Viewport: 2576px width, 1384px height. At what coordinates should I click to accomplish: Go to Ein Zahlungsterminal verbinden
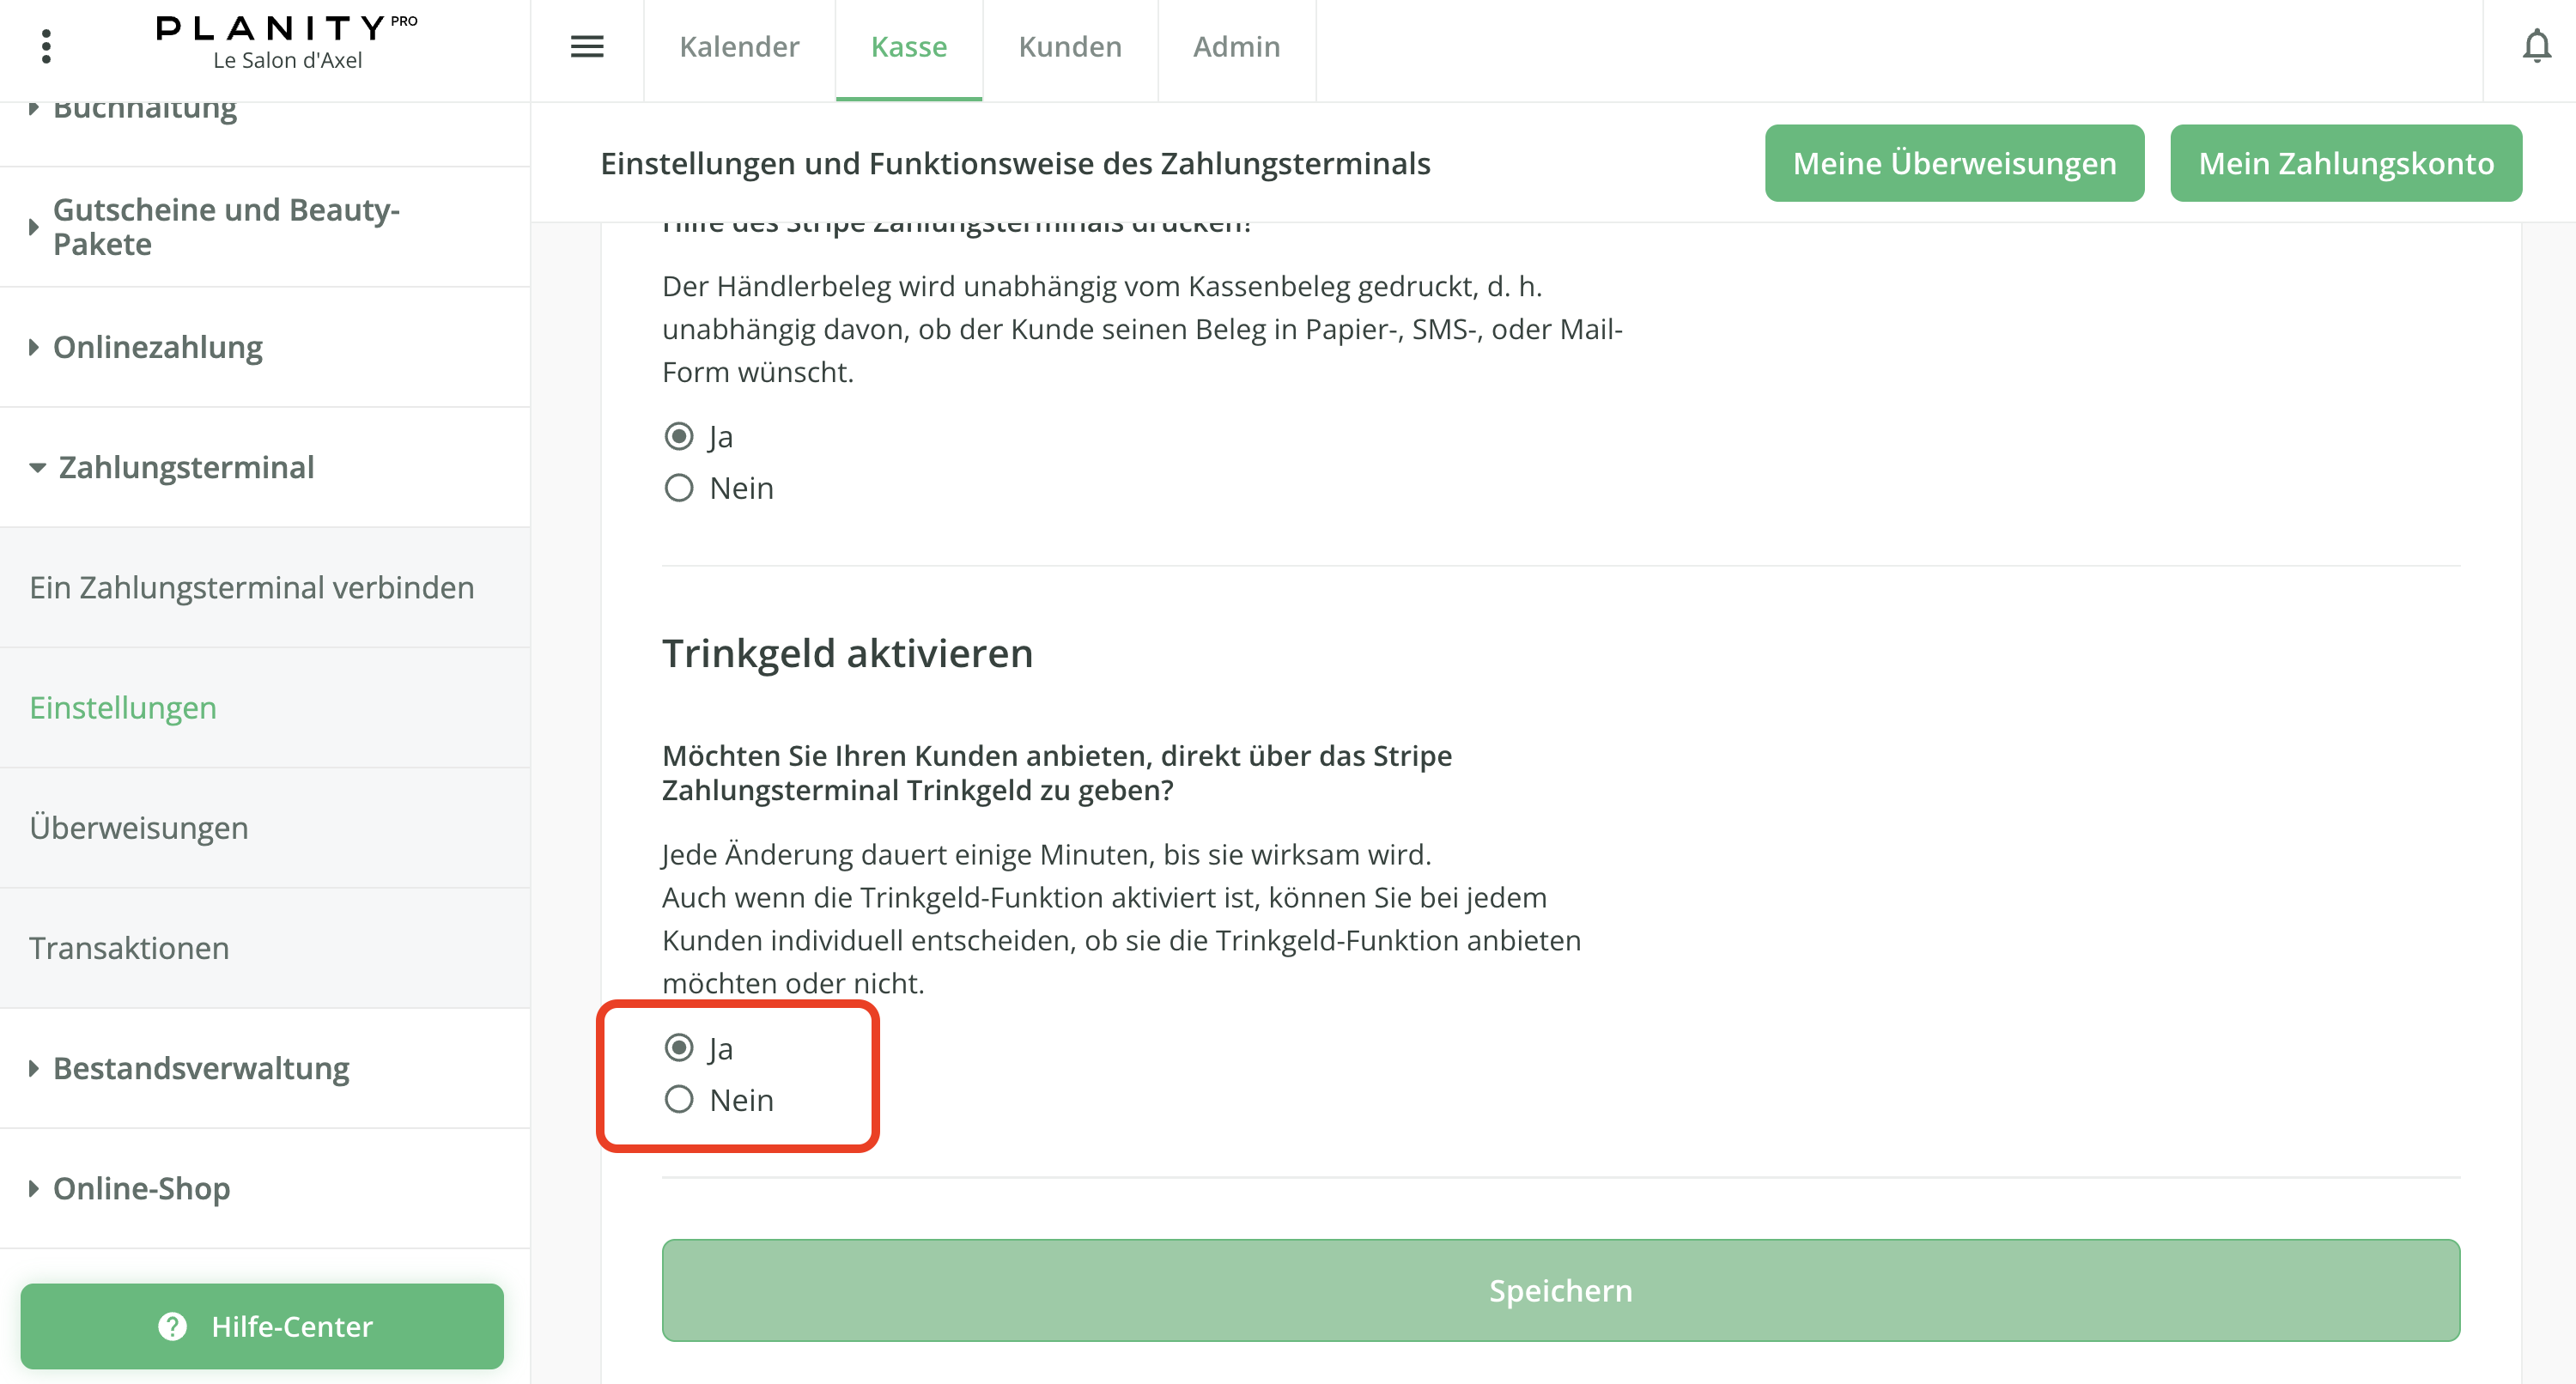252,587
